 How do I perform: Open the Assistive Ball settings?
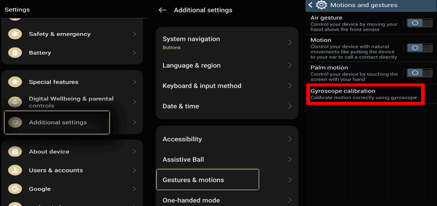coord(183,160)
